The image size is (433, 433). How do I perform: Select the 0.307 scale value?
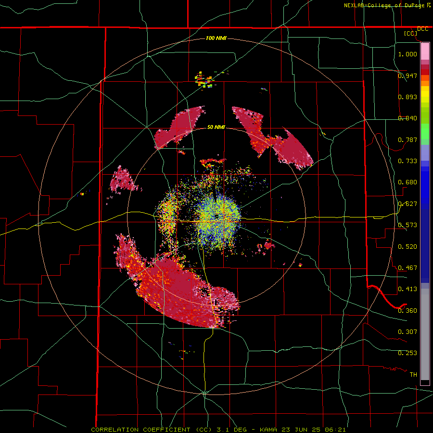[x=408, y=332]
